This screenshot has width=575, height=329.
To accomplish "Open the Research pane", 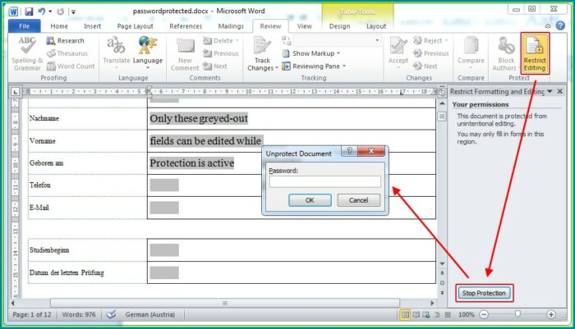I will [65, 41].
